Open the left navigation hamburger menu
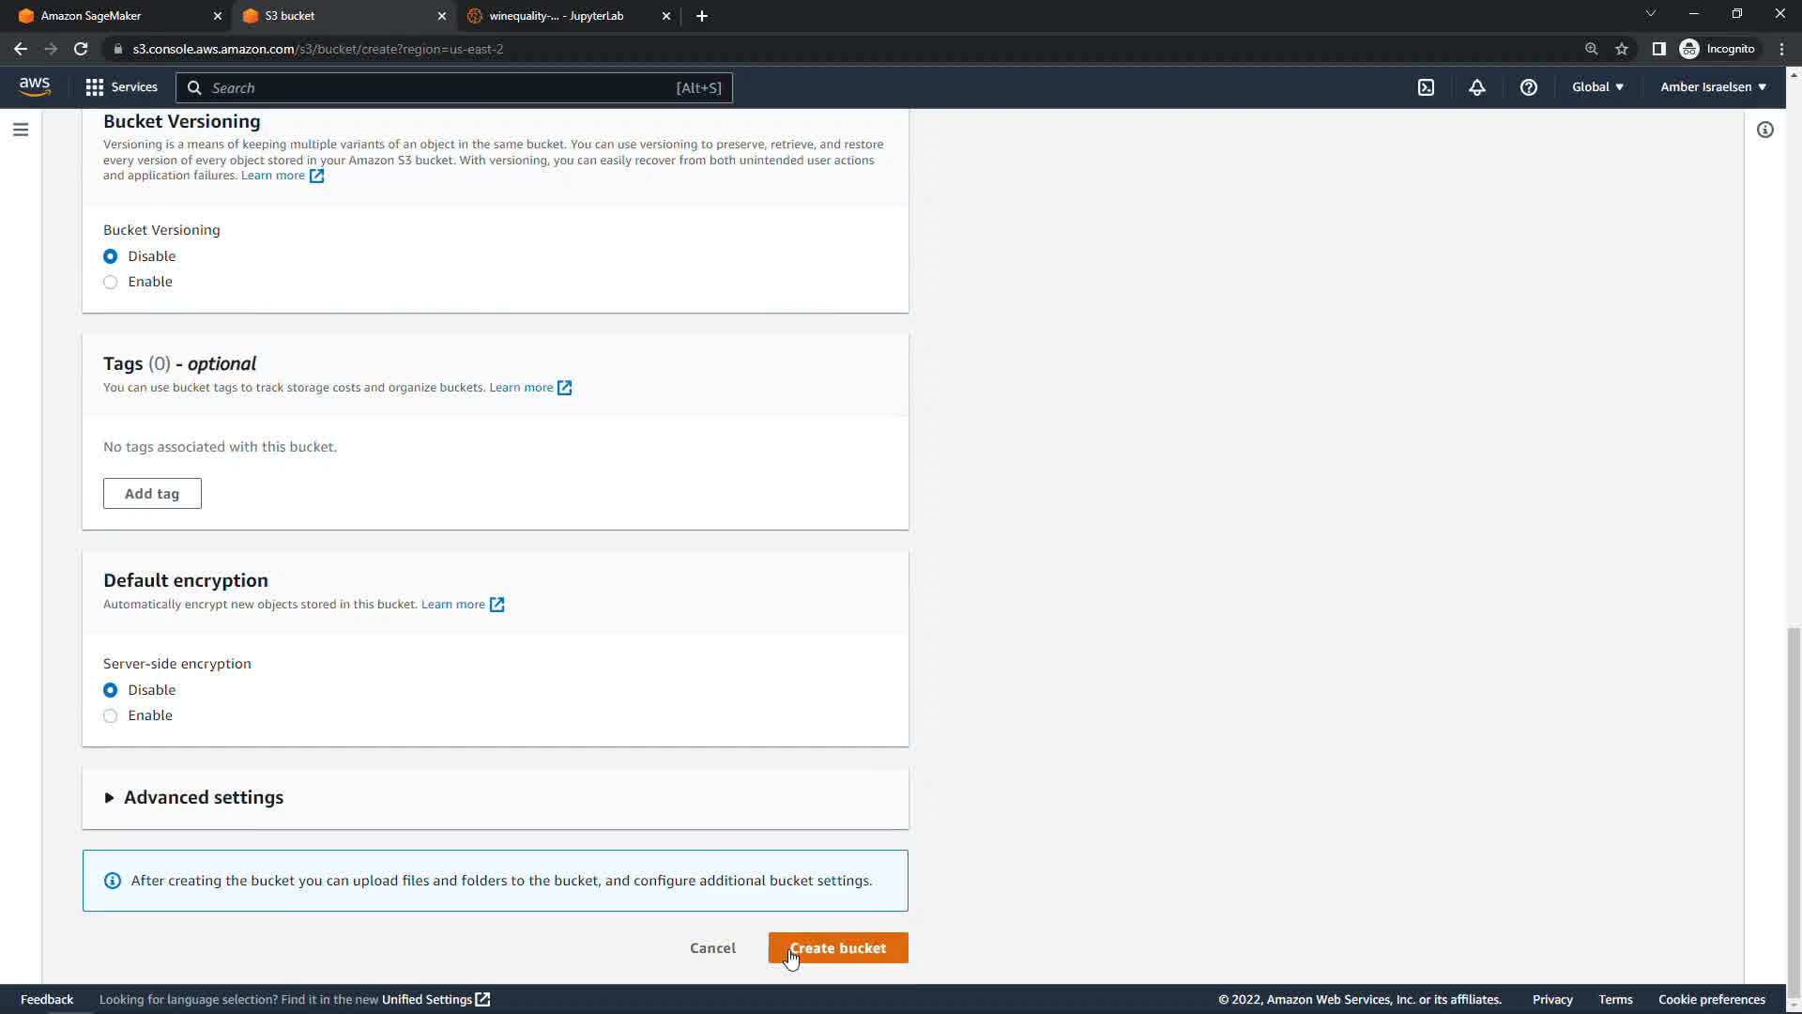 [x=21, y=130]
